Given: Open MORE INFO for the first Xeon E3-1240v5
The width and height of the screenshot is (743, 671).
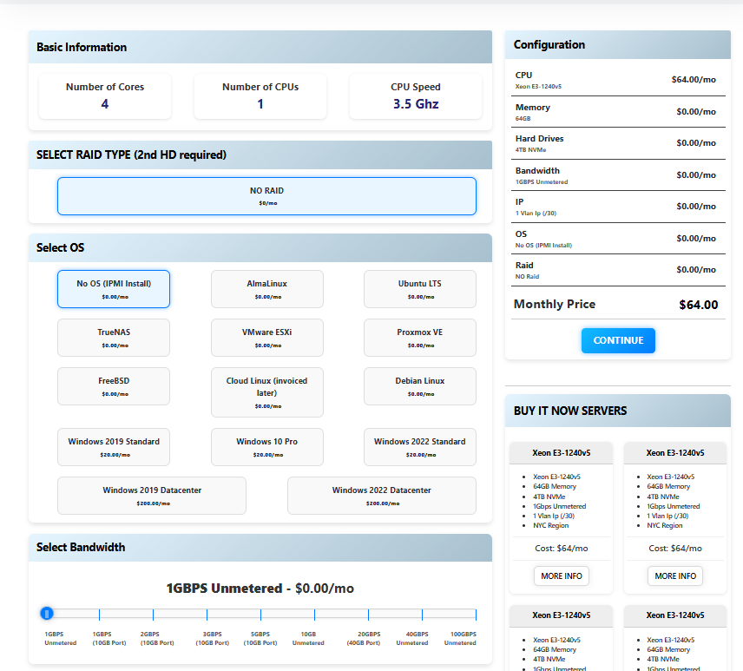Looking at the screenshot, I should point(561,576).
